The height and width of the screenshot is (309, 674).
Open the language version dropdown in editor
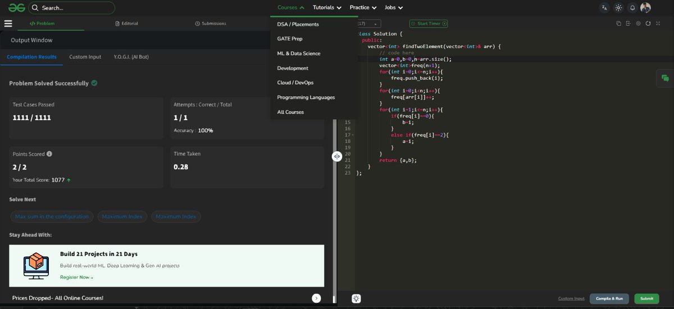368,24
